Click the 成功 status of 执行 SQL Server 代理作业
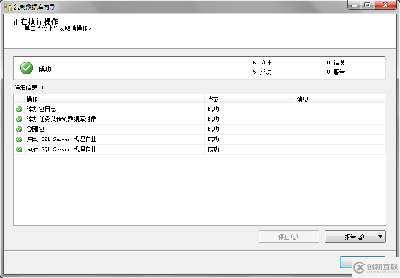The width and height of the screenshot is (400, 278). [213, 149]
